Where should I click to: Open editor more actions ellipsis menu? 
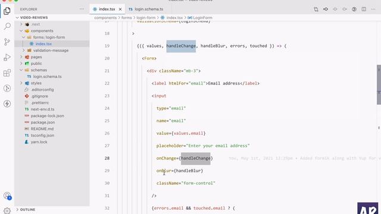coord(373,10)
